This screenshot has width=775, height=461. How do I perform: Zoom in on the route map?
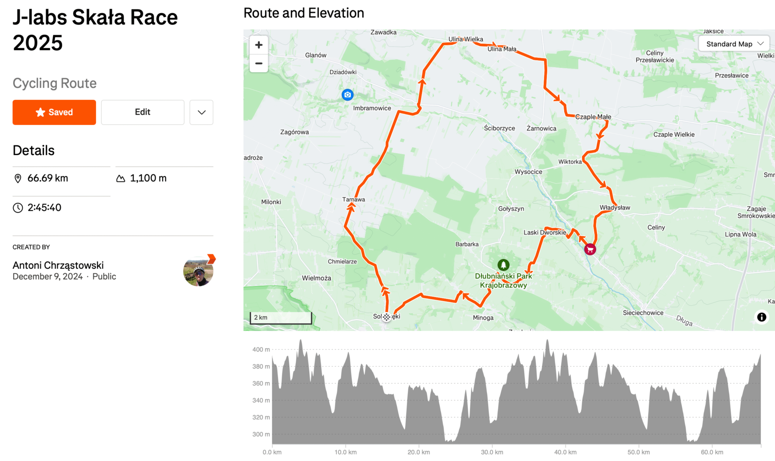[259, 45]
